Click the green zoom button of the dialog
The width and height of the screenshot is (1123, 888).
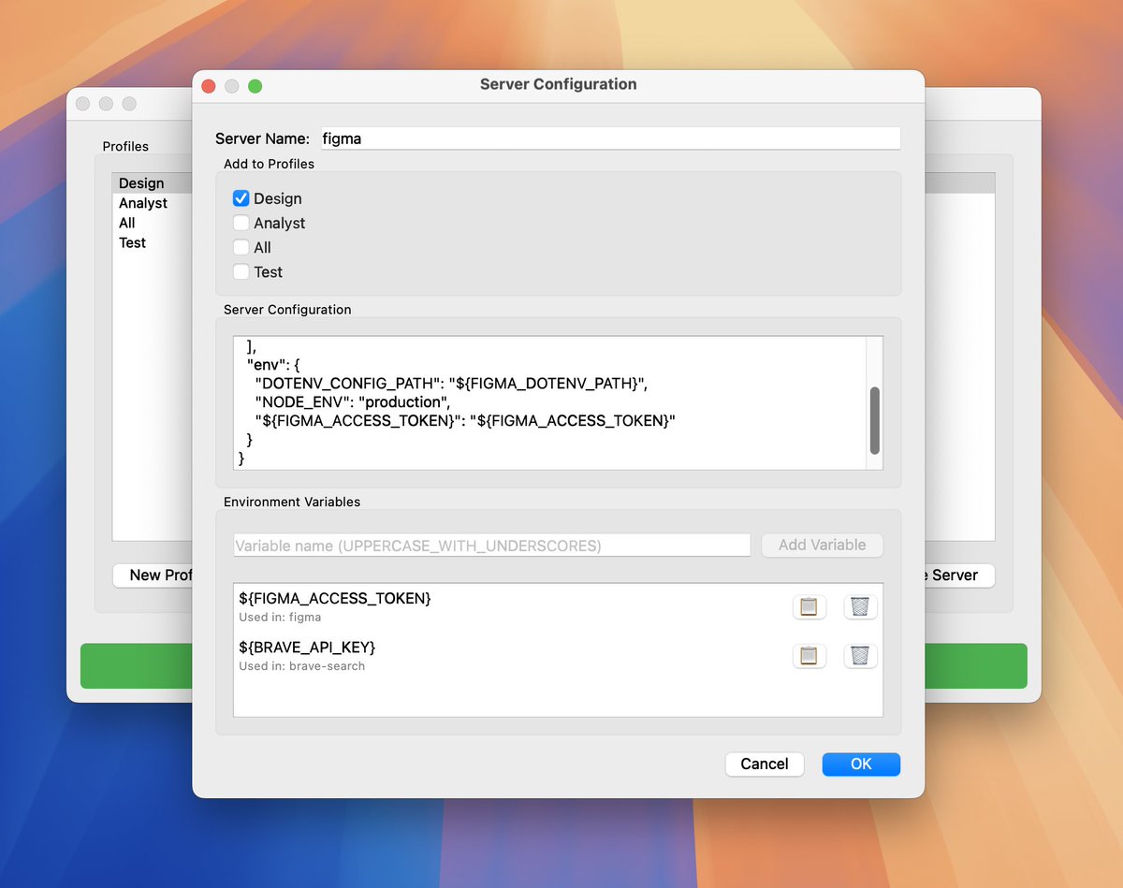[x=255, y=86]
